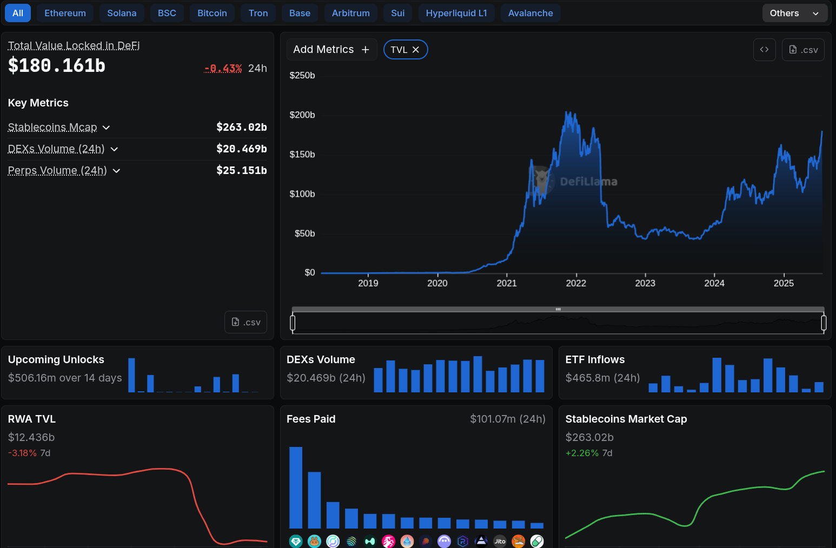This screenshot has height=548, width=836.
Task: Open the Sui chain view
Action: (398, 13)
